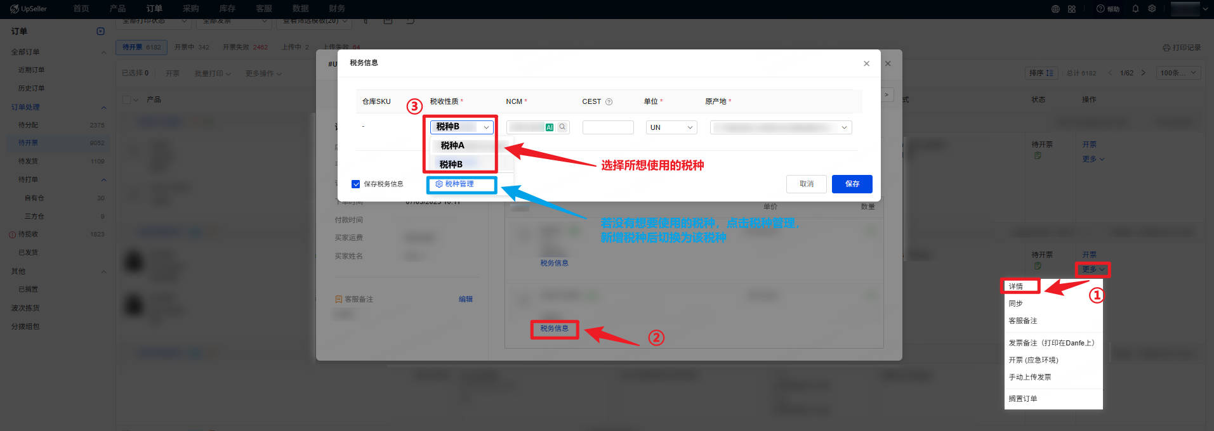
Task: Click the UpSeller logo
Action: [x=29, y=9]
